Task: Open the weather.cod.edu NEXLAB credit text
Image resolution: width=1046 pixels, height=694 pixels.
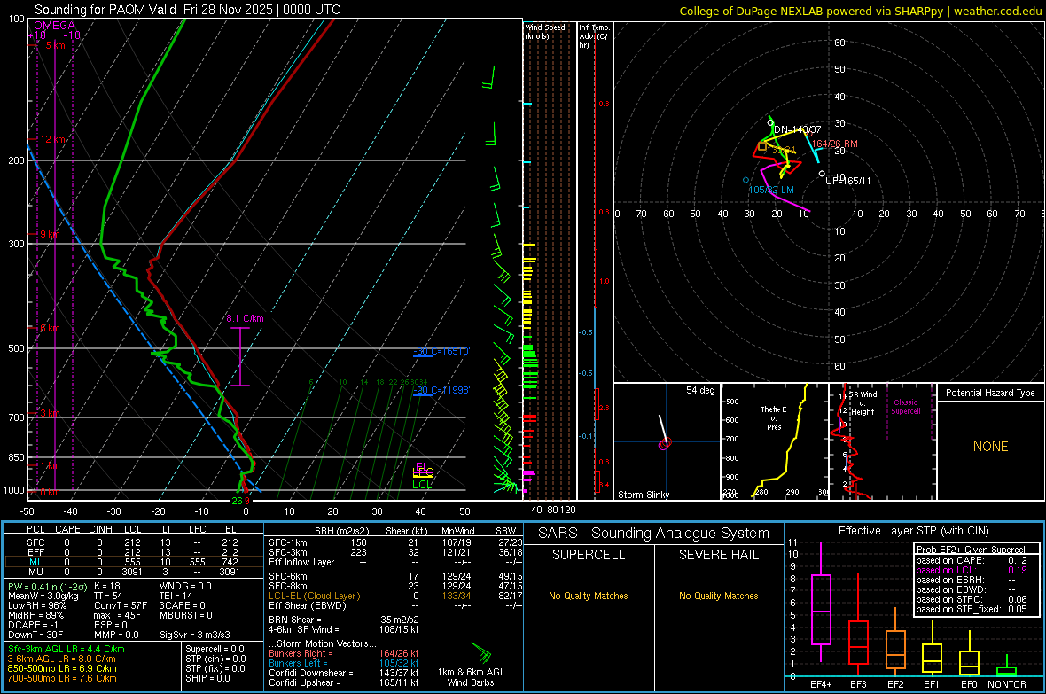Action: click(x=860, y=11)
